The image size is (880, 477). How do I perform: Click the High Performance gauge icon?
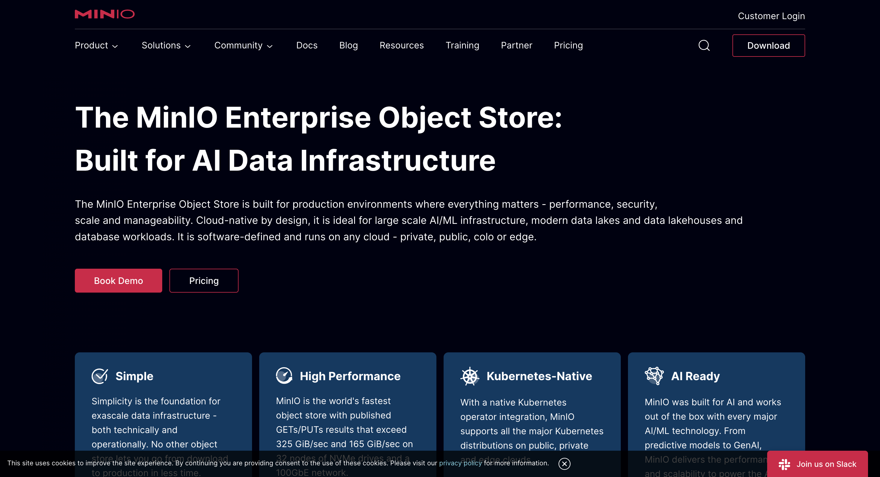[x=284, y=376]
